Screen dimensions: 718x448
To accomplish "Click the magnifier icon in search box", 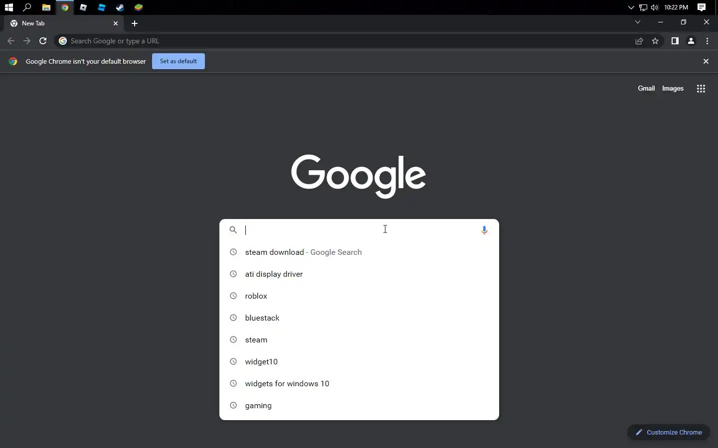I will pos(233,230).
